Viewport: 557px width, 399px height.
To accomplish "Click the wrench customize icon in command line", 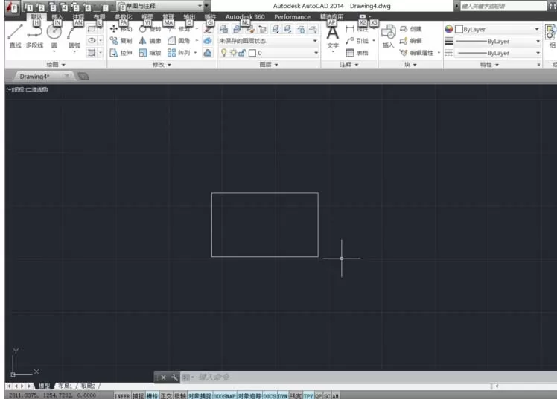I will (x=174, y=377).
